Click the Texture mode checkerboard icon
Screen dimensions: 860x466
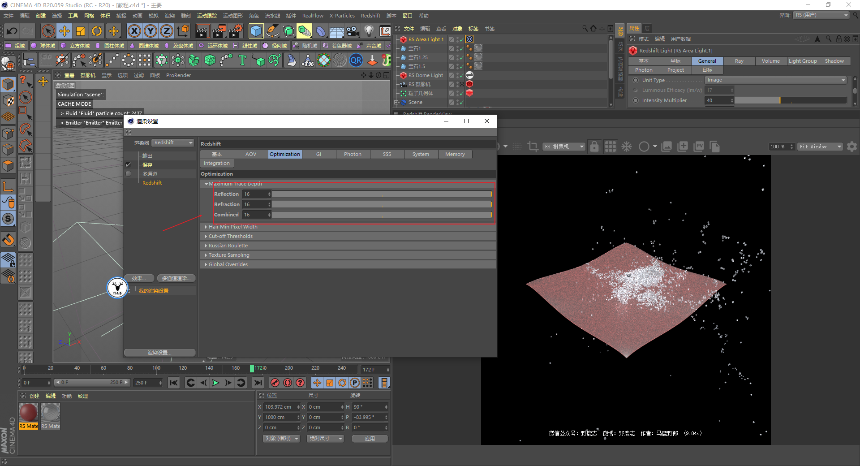click(8, 100)
